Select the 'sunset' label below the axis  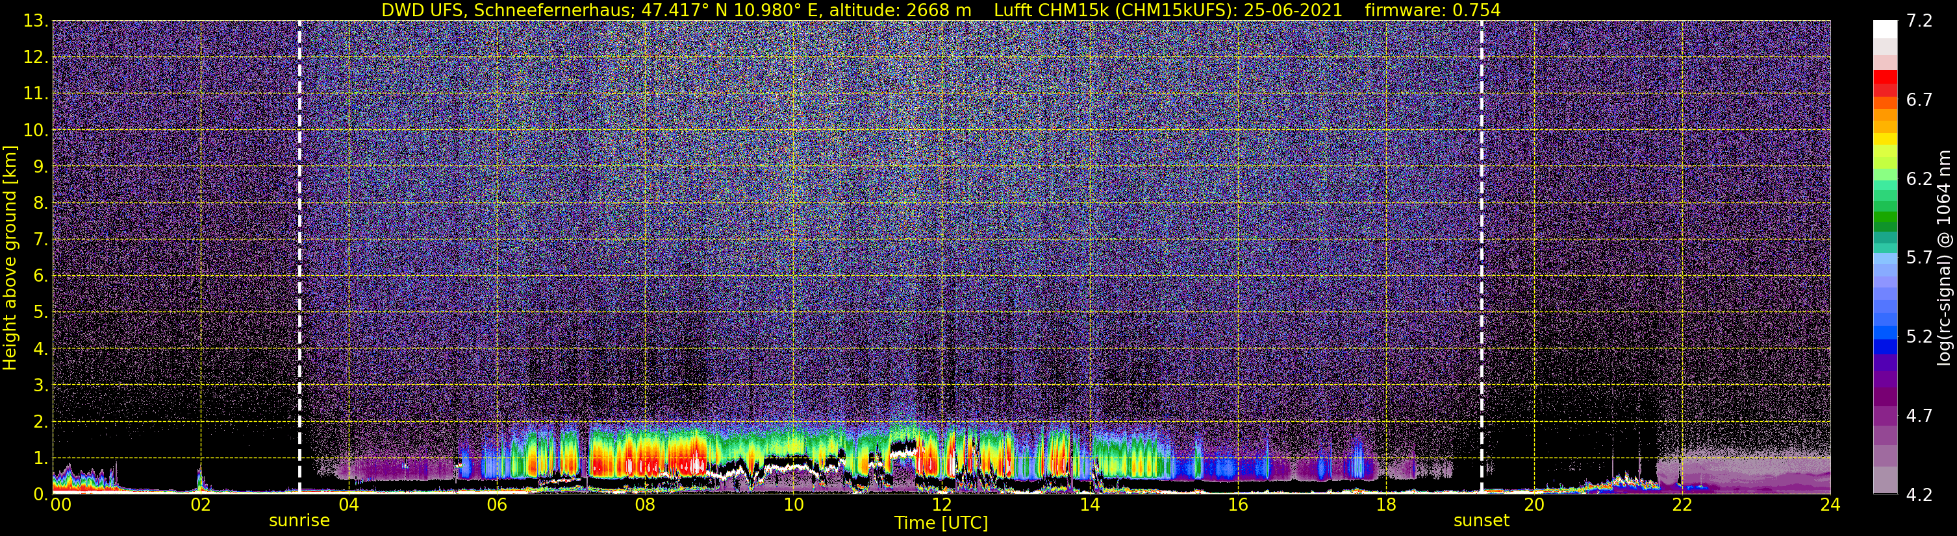pos(1482,521)
